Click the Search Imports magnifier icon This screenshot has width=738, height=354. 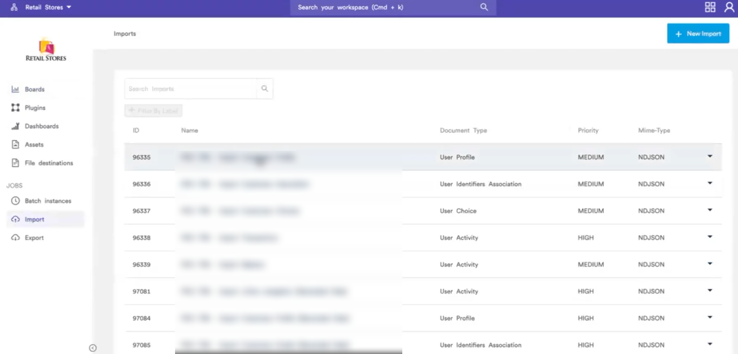click(x=265, y=89)
